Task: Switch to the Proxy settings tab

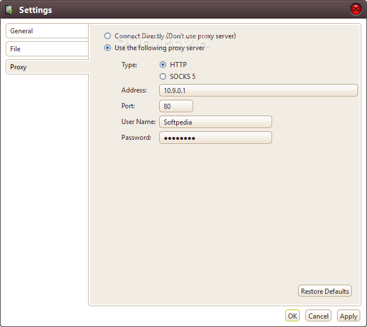Action: 47,67
